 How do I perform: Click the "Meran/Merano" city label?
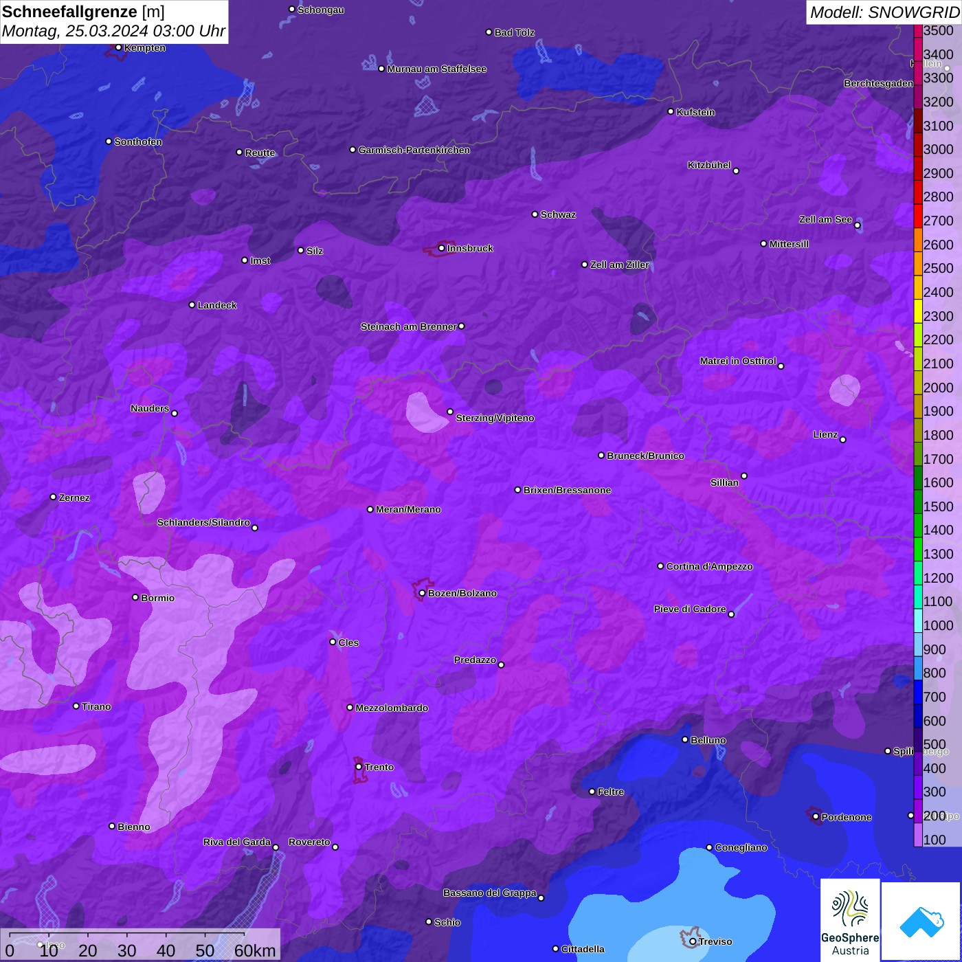pos(408,509)
